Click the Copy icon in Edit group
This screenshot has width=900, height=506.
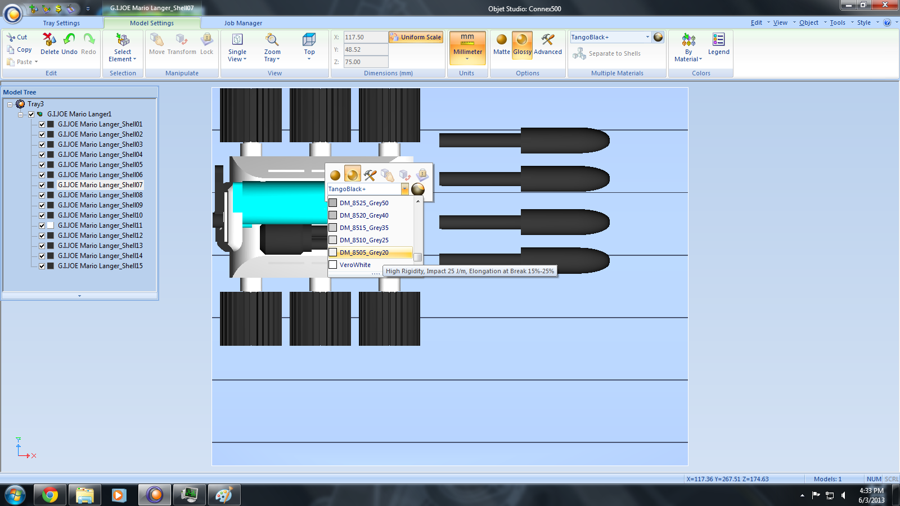(11, 49)
